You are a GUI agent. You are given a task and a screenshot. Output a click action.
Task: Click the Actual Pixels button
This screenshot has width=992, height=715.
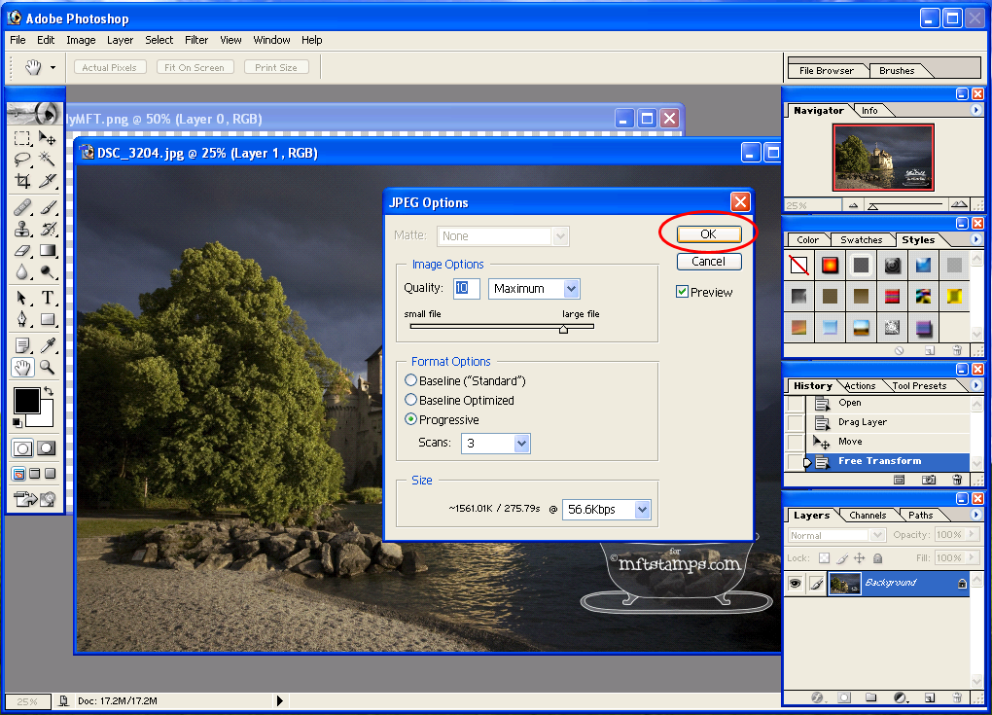click(110, 68)
